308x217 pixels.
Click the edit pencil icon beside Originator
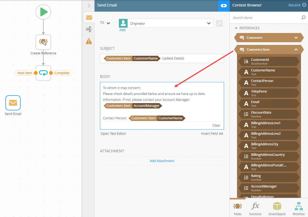click(x=219, y=24)
